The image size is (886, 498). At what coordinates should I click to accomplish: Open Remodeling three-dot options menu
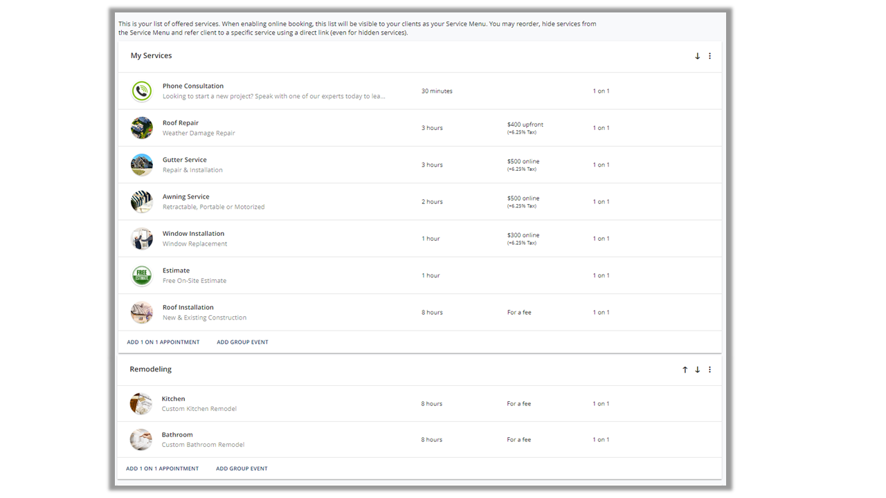pyautogui.click(x=709, y=370)
